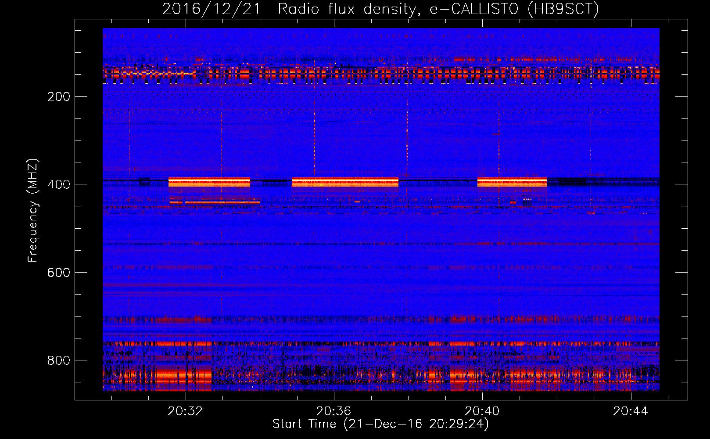Viewport: 710px width, 439px height.
Task: Click the 400 frequency tick label
Action: (59, 184)
